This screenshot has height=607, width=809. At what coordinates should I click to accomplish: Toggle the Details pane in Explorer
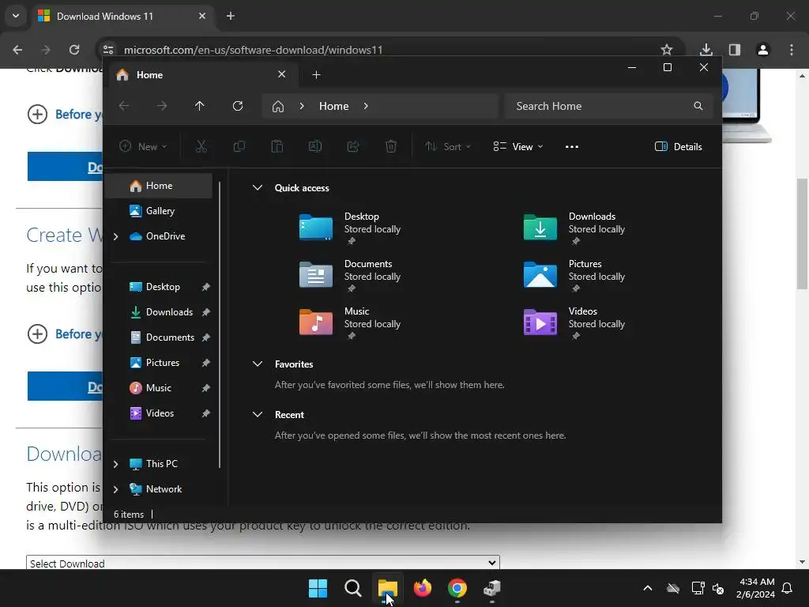[x=679, y=146]
